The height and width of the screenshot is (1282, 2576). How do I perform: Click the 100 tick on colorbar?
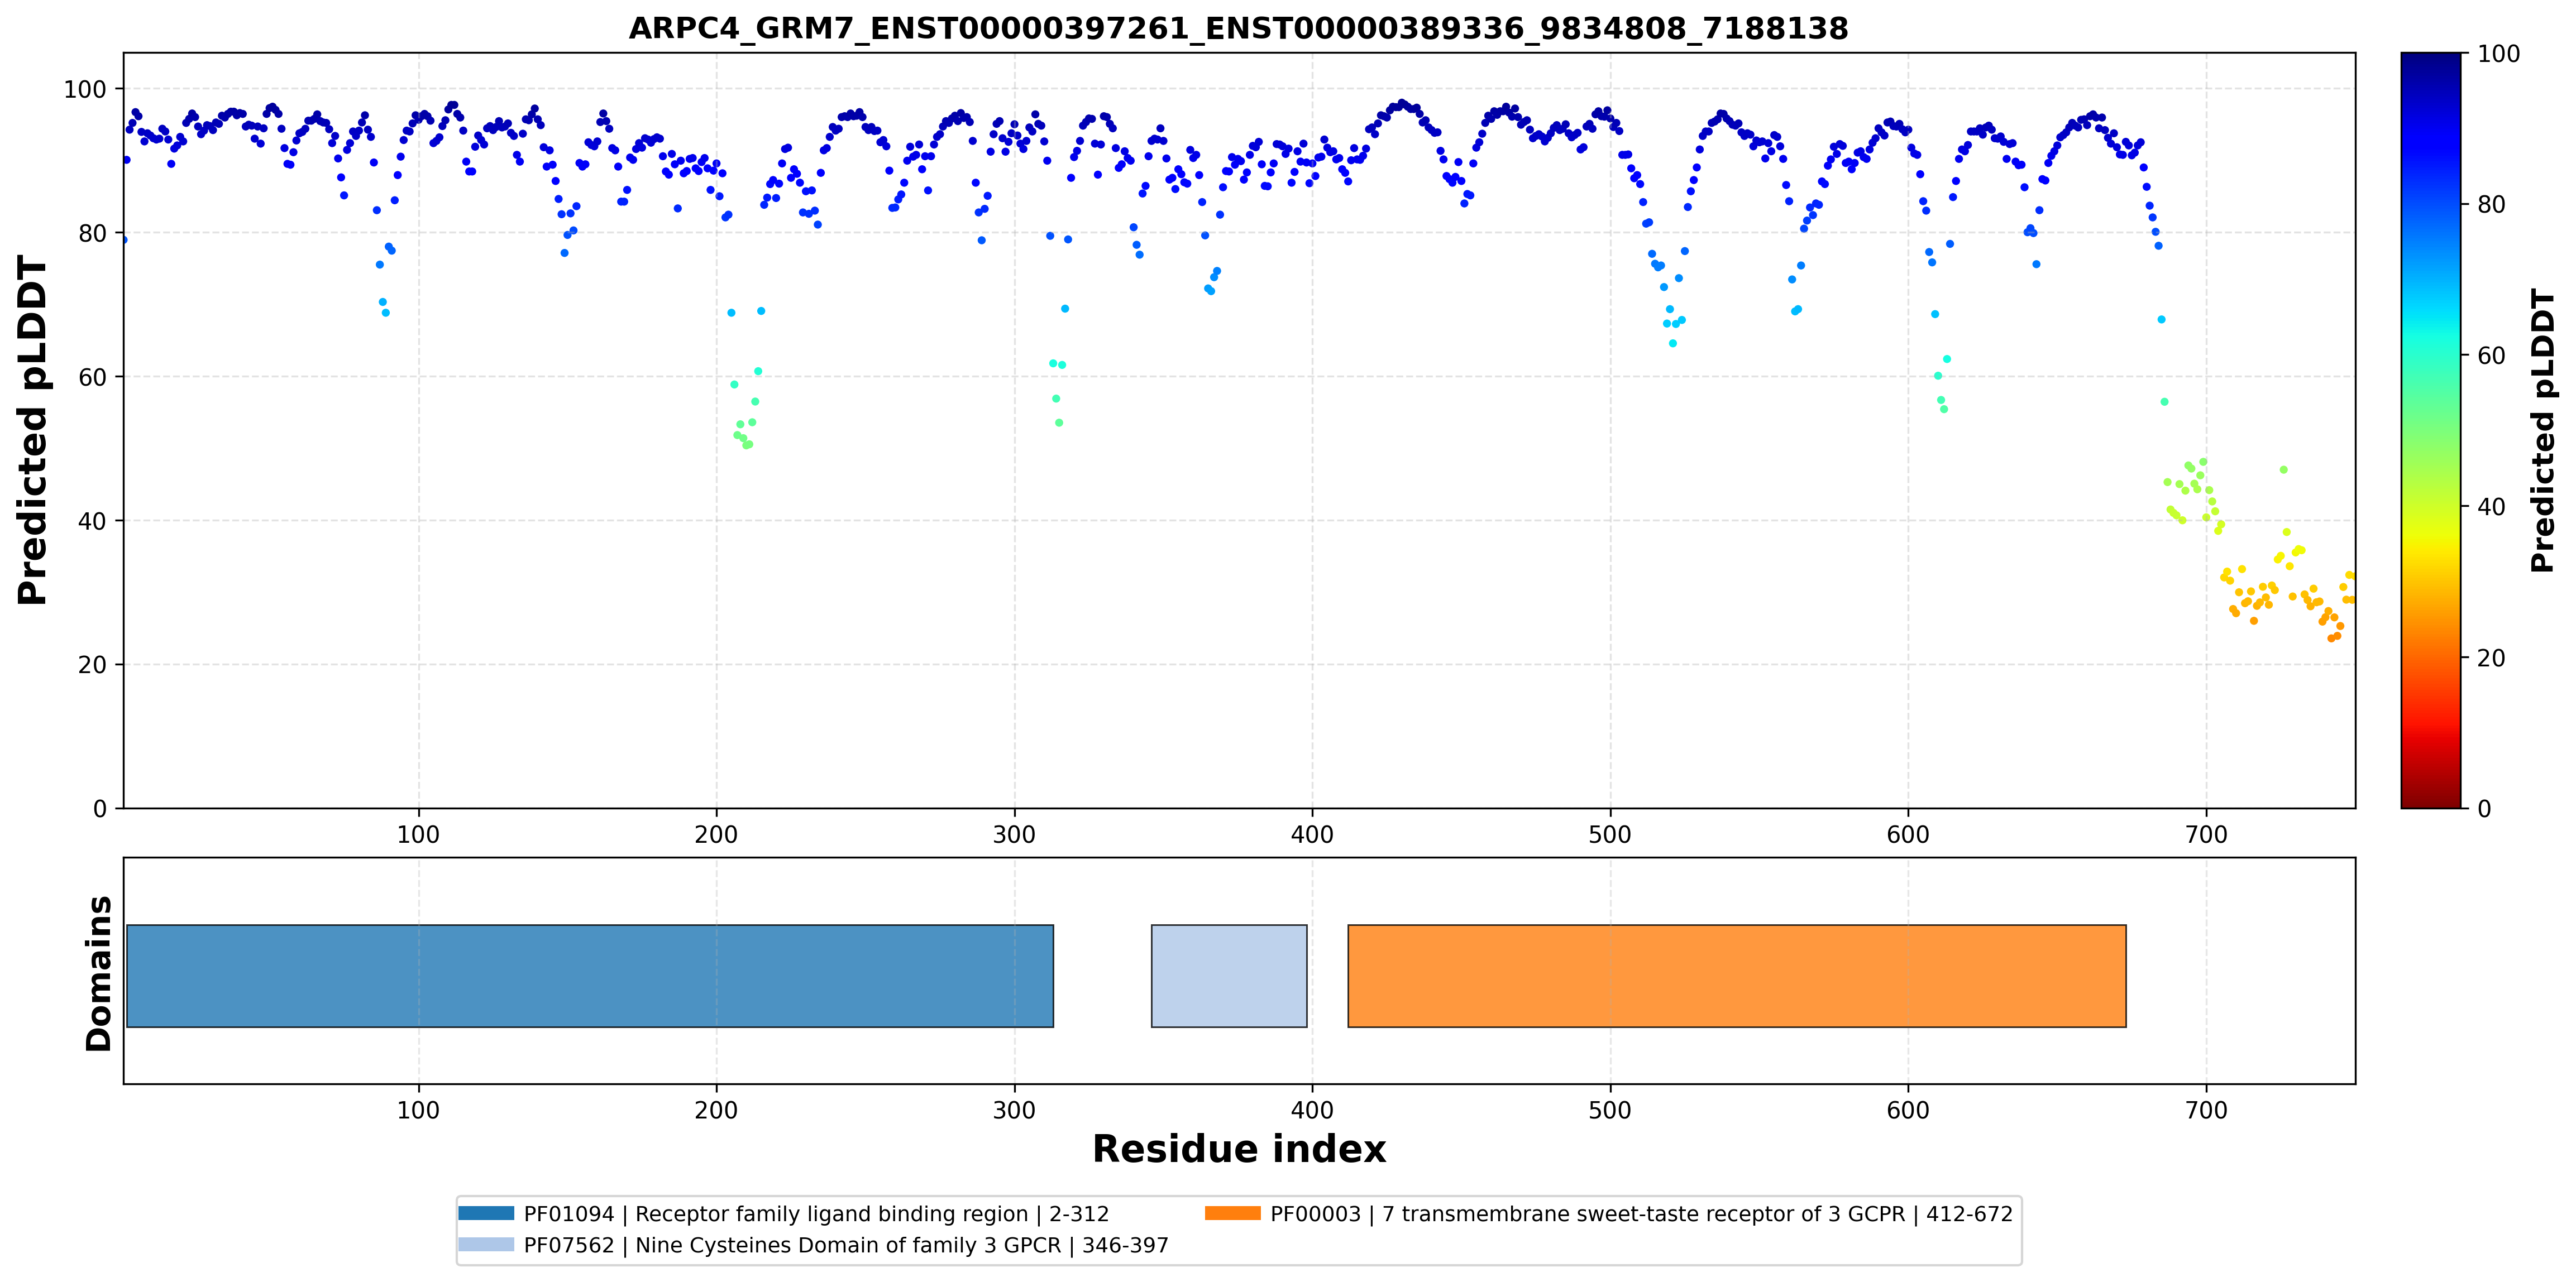click(2498, 54)
